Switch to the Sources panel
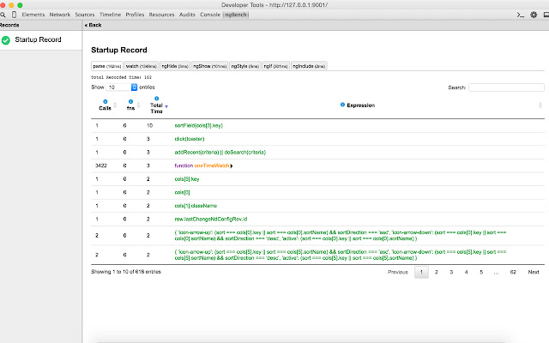This screenshot has height=343, width=549. point(85,15)
